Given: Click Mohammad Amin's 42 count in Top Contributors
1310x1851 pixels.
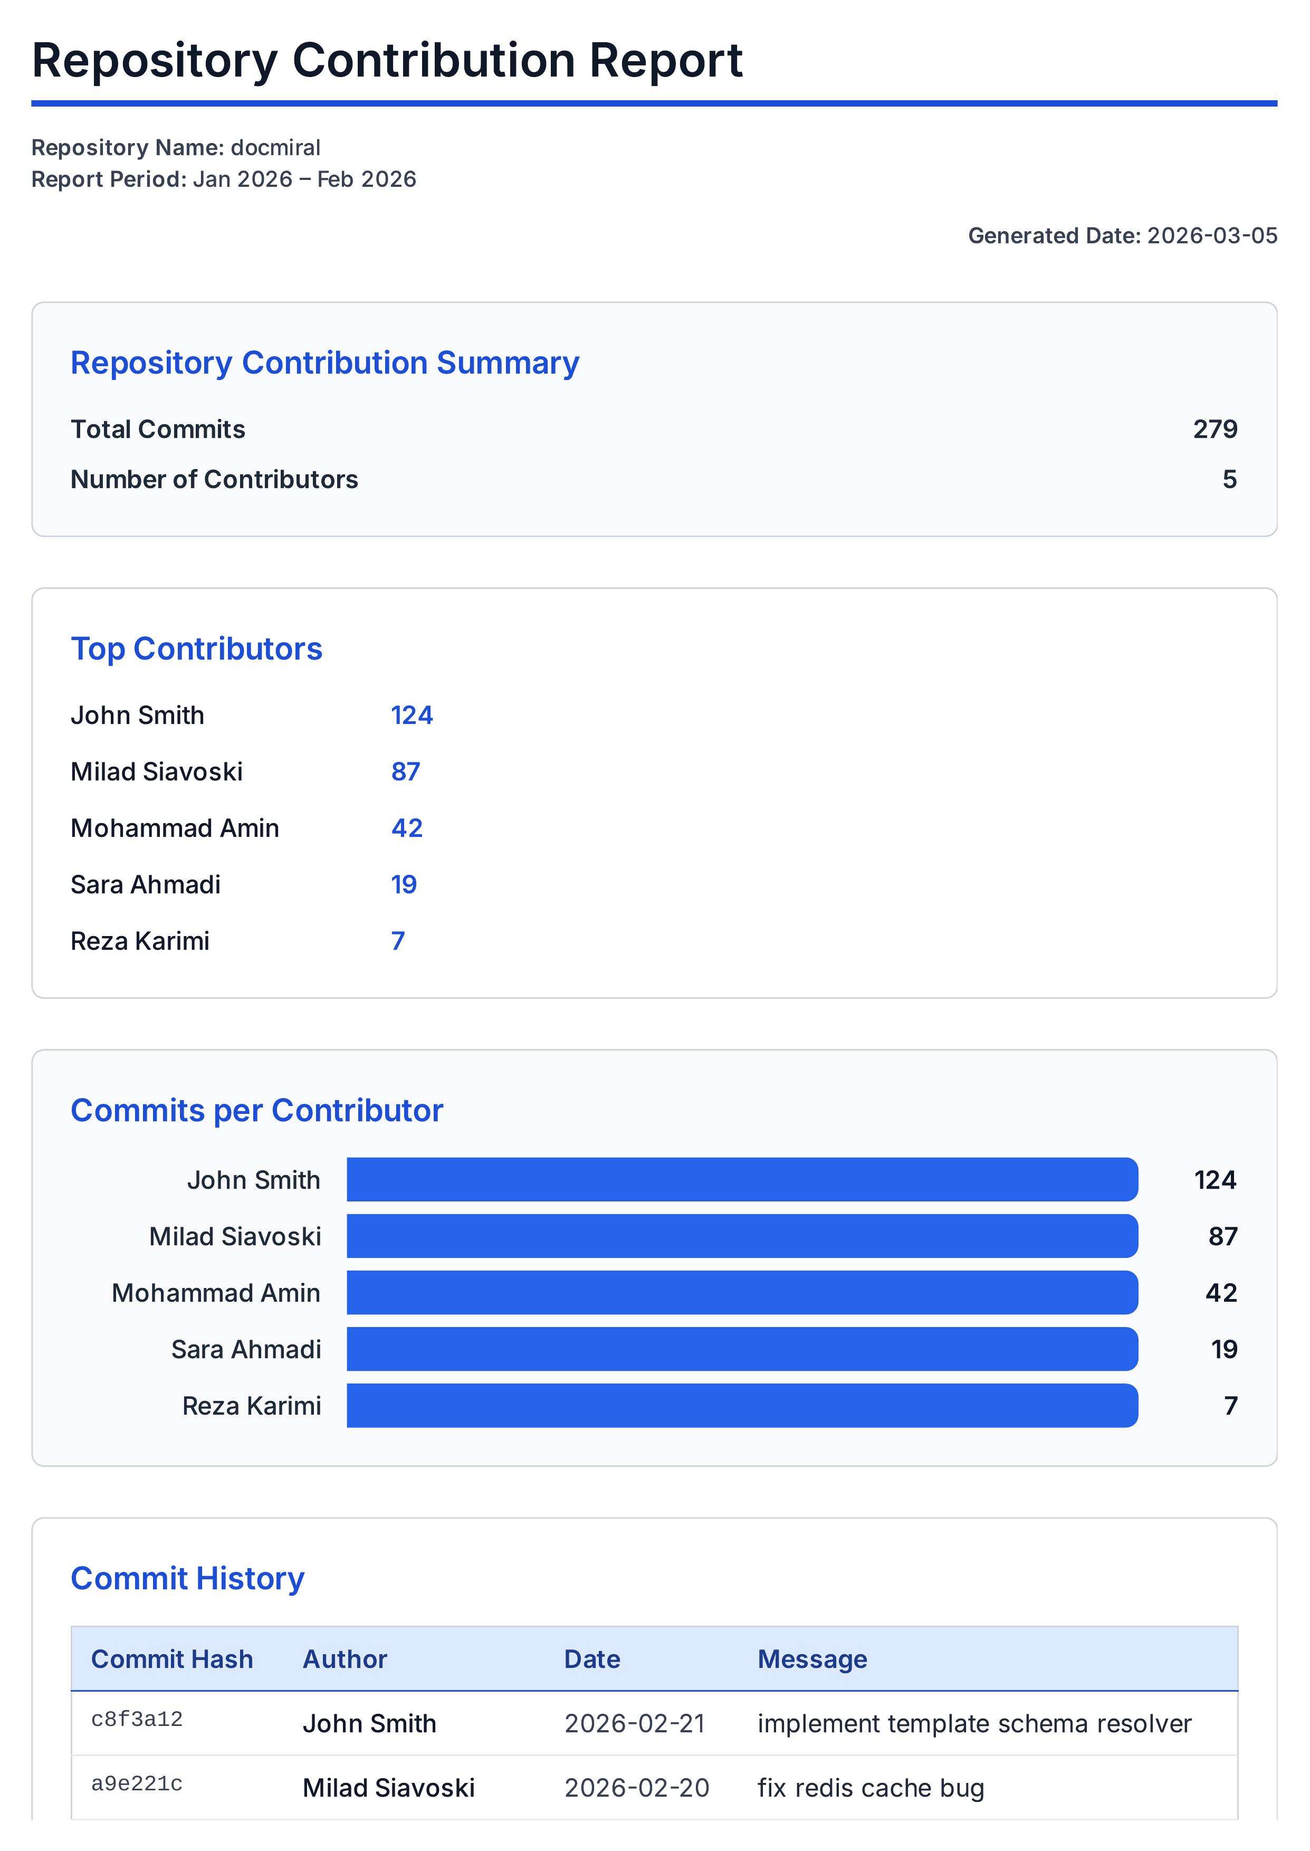Looking at the screenshot, I should click(x=407, y=828).
